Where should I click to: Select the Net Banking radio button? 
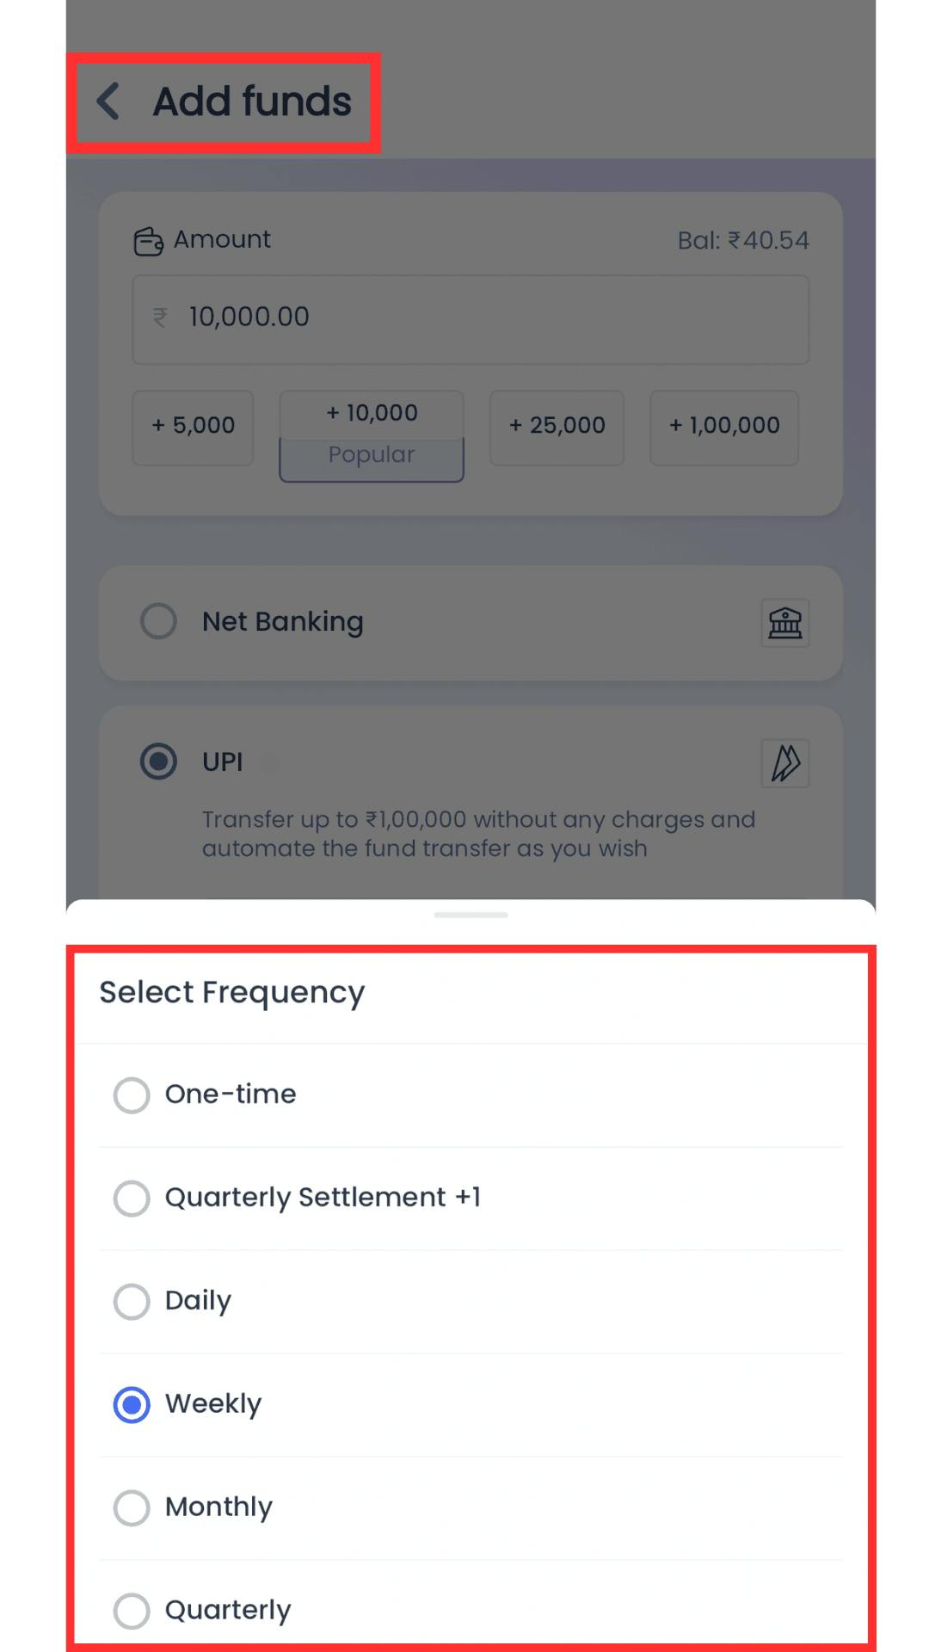point(158,621)
